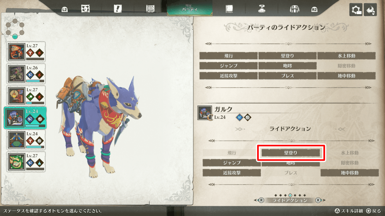385x216 pixels.
Task: Click the return arrow icon top right
Action: pos(370,10)
